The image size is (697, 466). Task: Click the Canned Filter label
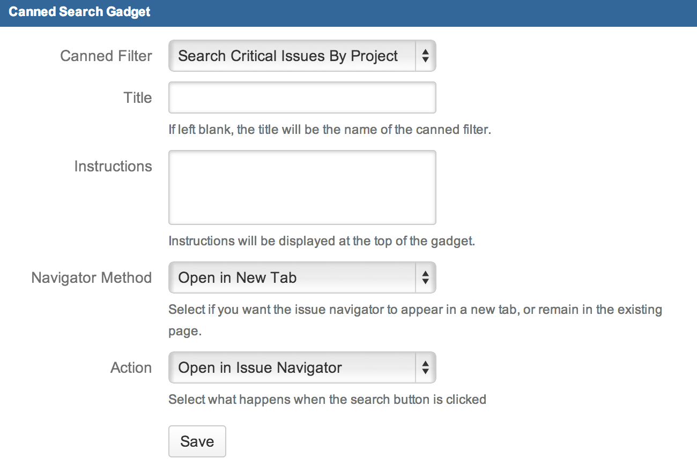106,56
